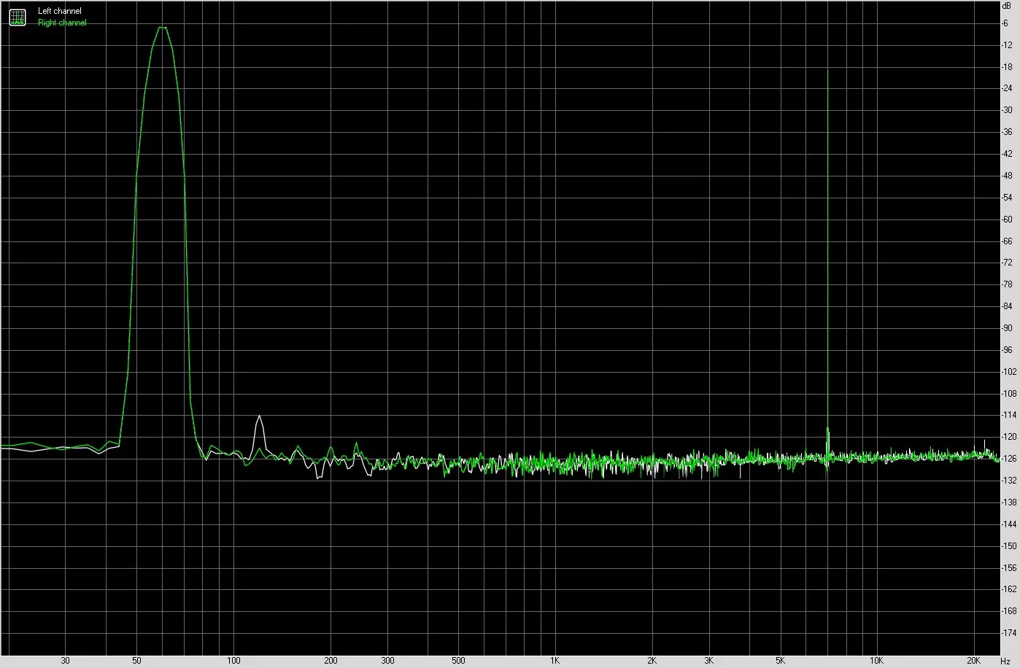Click the "-60" dB scale value
This screenshot has width=1020, height=668.
coord(1008,220)
